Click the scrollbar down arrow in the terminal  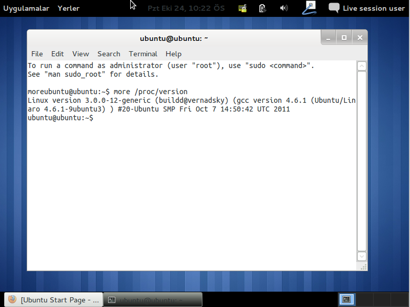(x=361, y=256)
